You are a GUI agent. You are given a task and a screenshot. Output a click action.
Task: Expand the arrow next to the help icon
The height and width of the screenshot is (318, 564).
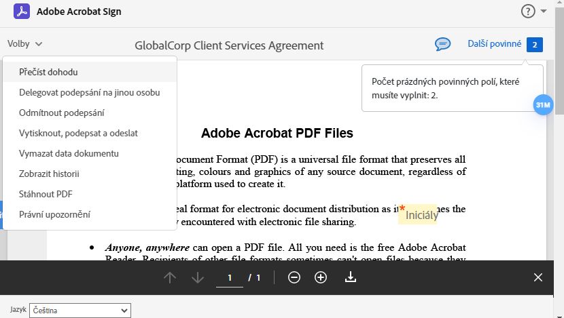544,12
